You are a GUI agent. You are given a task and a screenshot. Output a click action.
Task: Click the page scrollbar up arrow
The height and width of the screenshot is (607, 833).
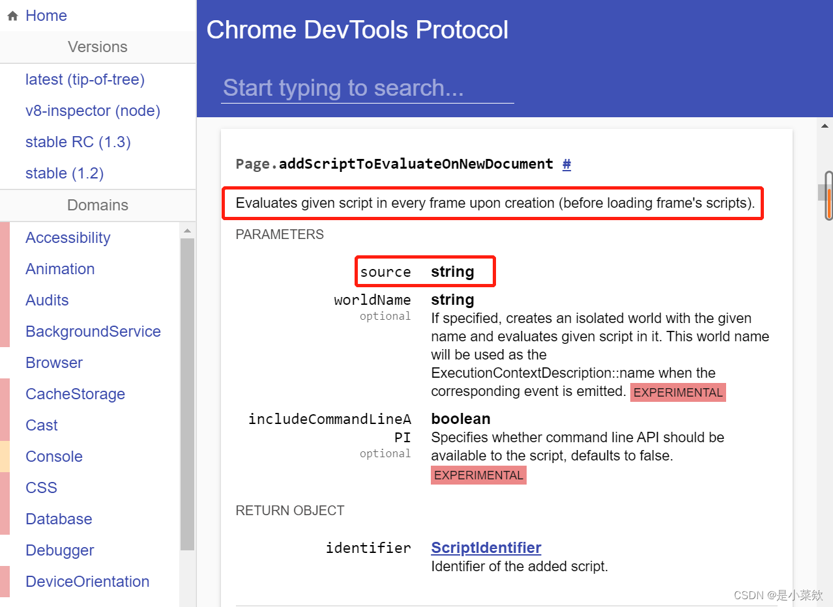(825, 126)
